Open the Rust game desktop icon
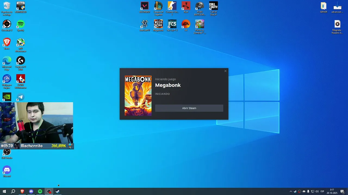The width and height of the screenshot is (348, 195). [x=186, y=8]
